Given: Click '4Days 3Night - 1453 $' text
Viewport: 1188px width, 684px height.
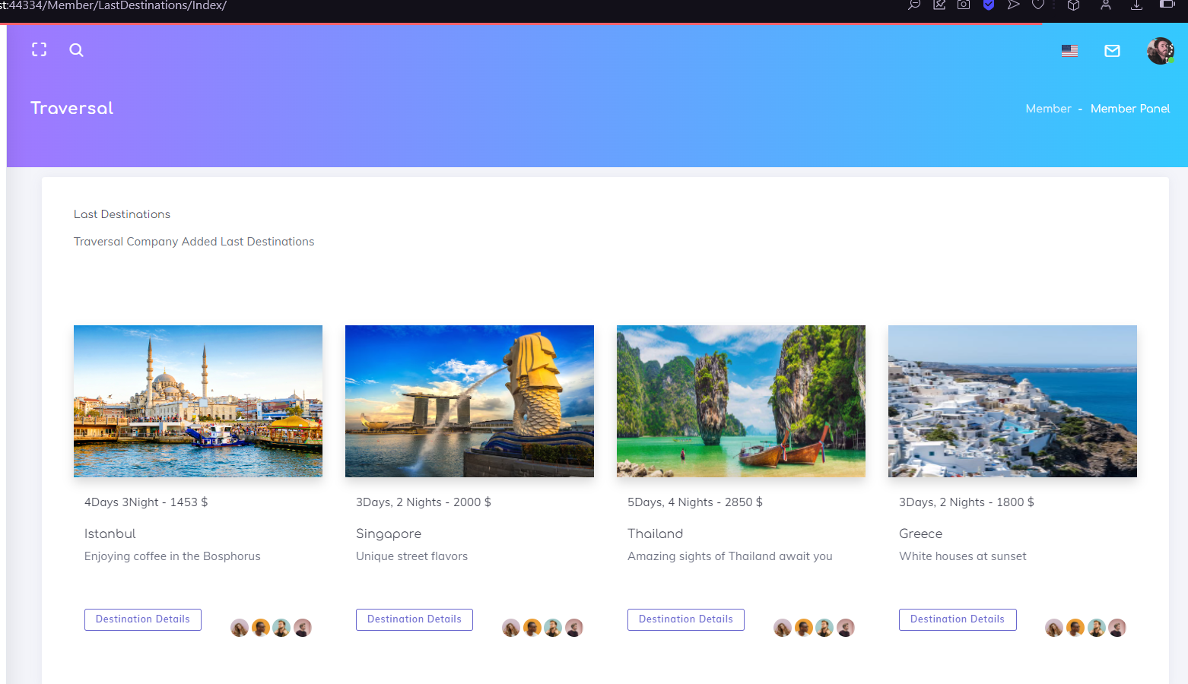Looking at the screenshot, I should coord(146,502).
